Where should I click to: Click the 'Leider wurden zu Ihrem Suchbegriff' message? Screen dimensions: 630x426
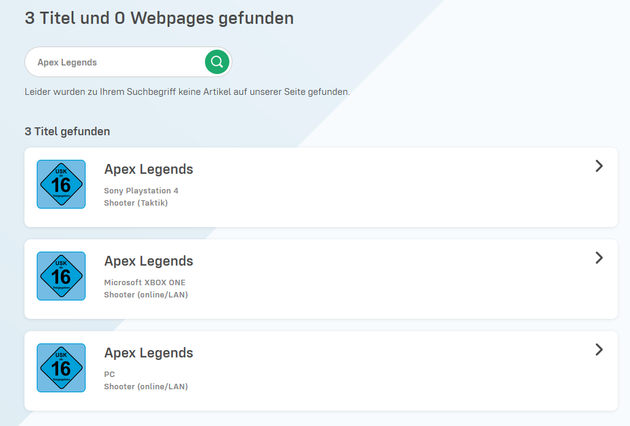pos(187,92)
